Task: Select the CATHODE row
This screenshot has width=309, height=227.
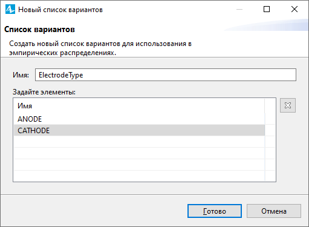Action: point(139,130)
